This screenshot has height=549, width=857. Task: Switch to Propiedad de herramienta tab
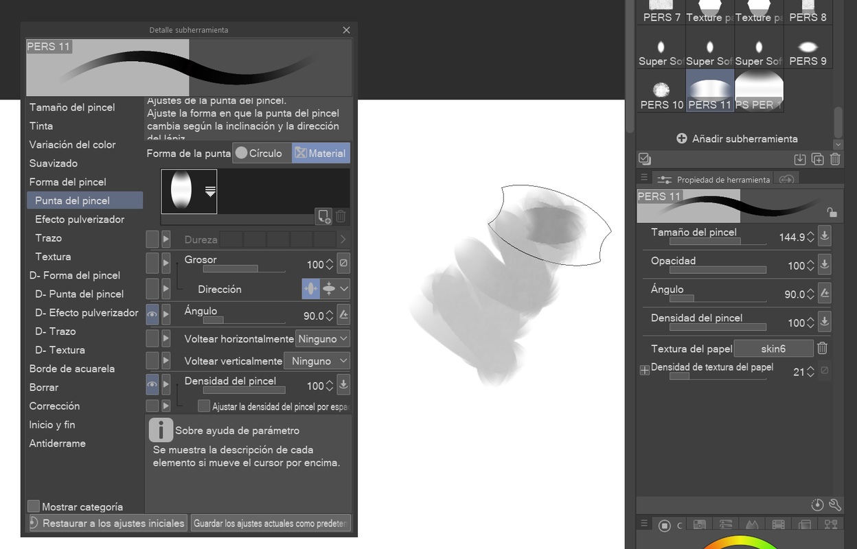(713, 179)
